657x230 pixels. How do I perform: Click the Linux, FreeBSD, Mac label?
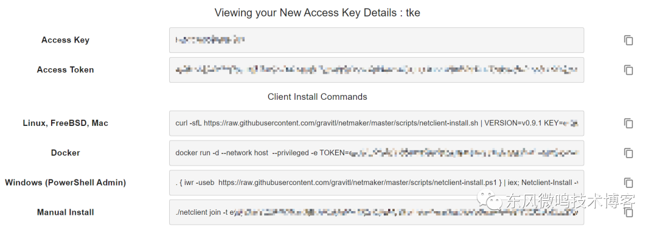click(x=65, y=123)
